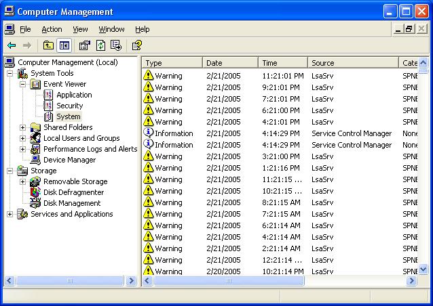433x306 pixels.
Task: Select the Removable Storage icon
Action: (35, 181)
